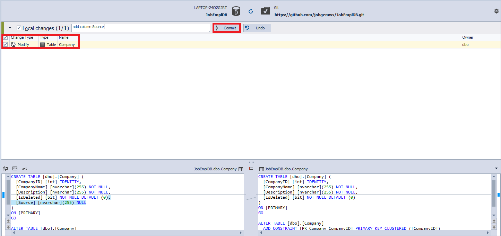Refresh the JobEmplDB database connection
Screen dimensions: 501x236
coord(251,11)
